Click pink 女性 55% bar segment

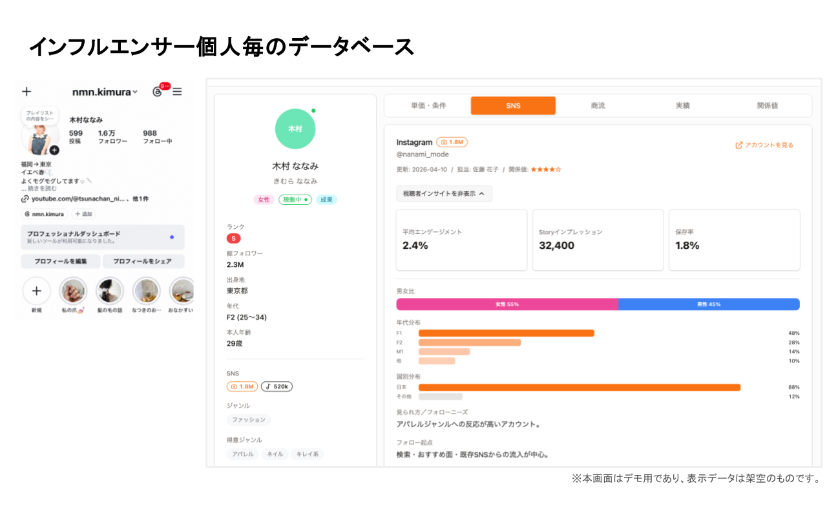click(x=507, y=304)
